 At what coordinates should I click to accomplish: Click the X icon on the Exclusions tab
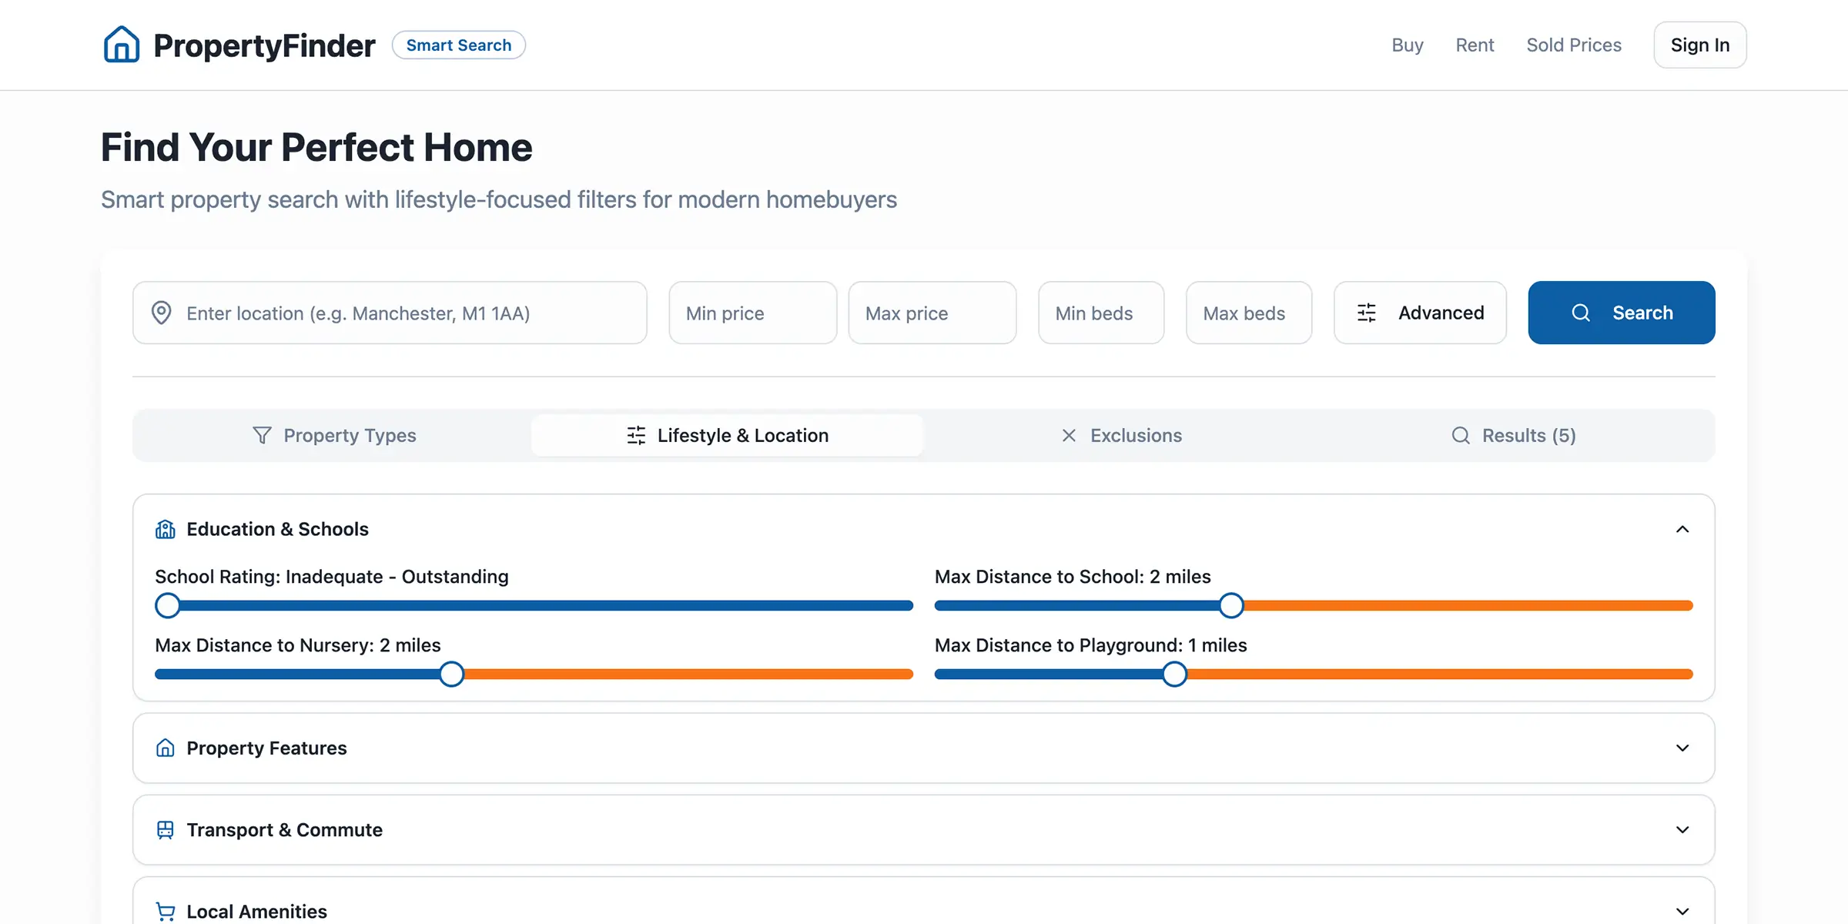1069,435
